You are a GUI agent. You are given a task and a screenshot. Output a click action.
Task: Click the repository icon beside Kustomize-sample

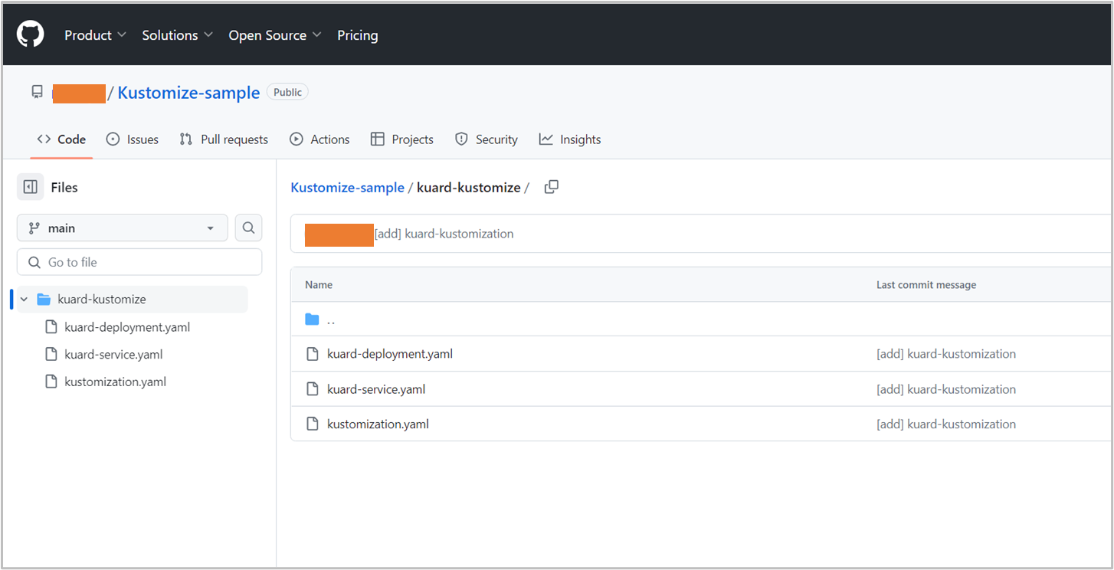tap(37, 92)
